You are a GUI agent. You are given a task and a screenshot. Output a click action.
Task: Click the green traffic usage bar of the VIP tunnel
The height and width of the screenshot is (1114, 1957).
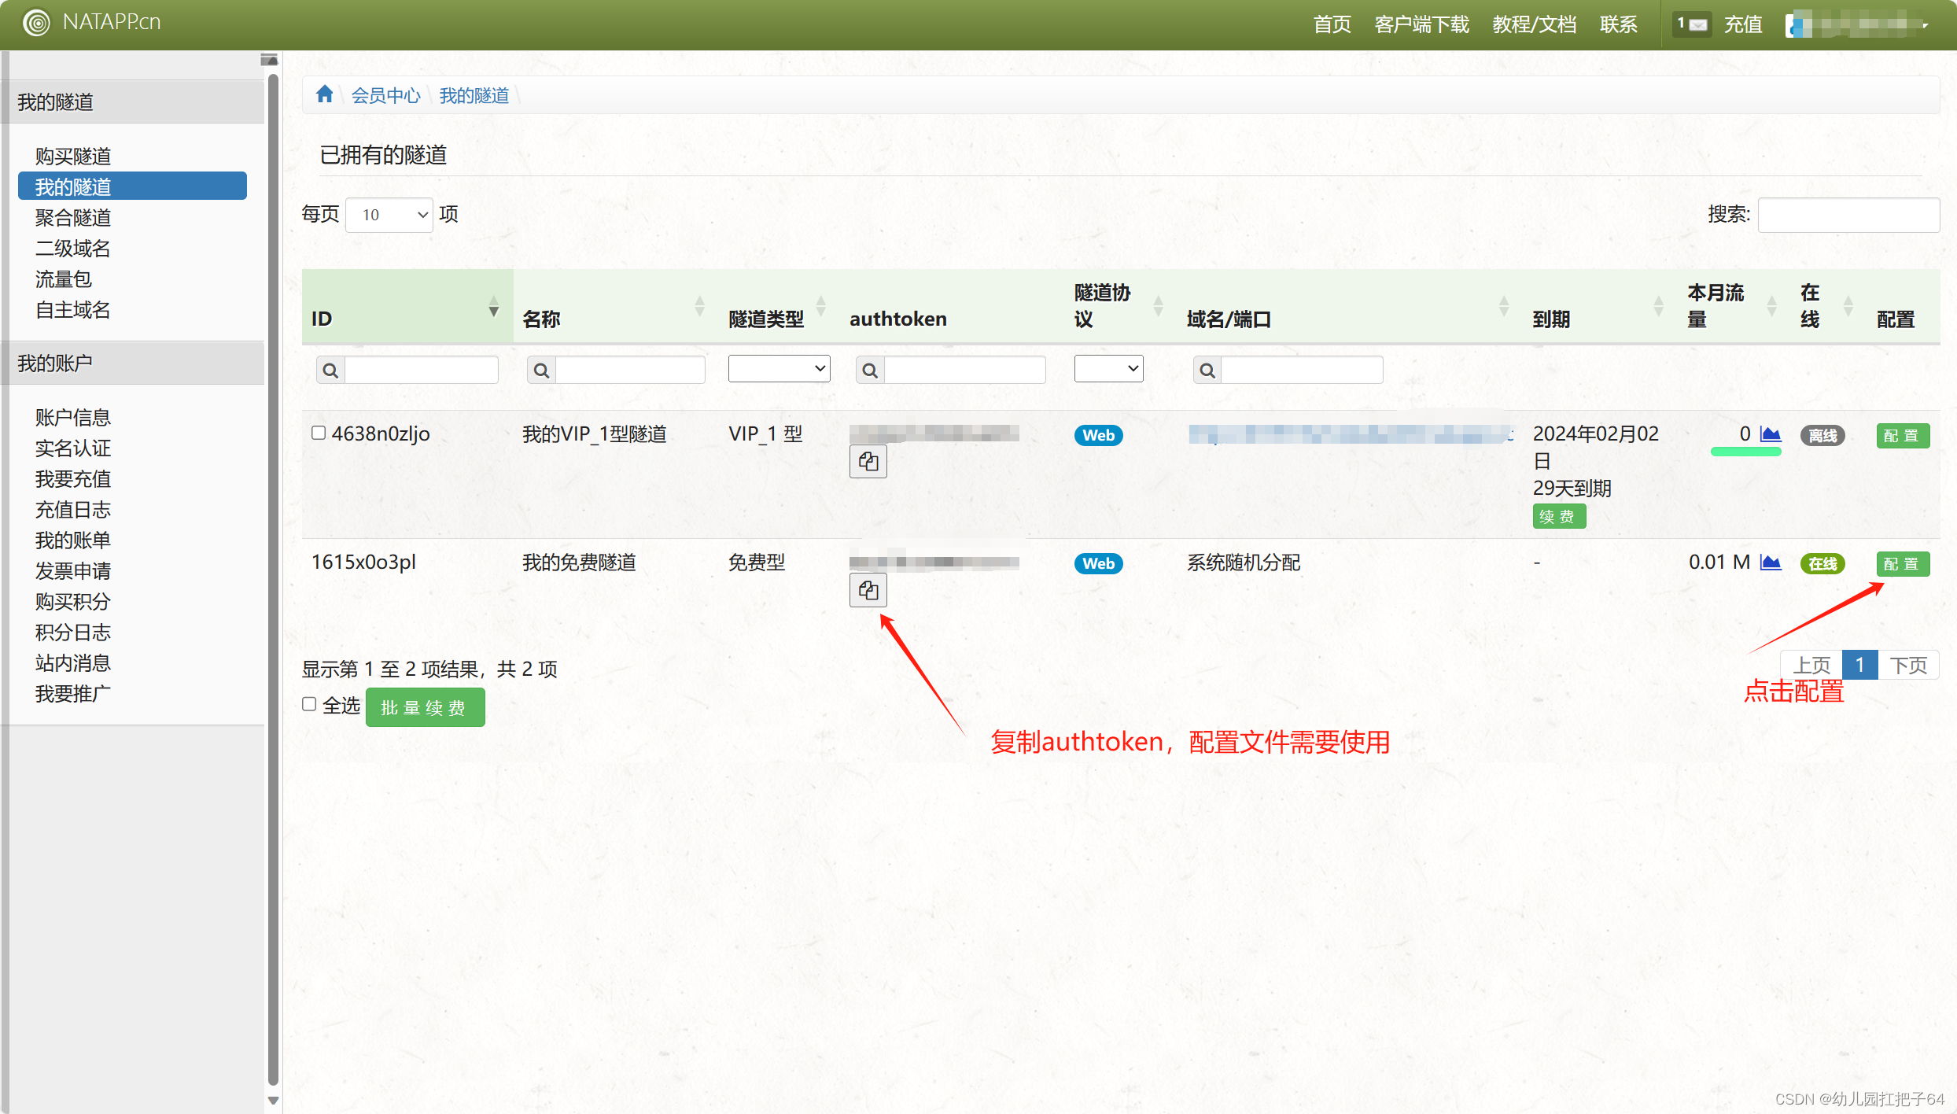pyautogui.click(x=1745, y=452)
